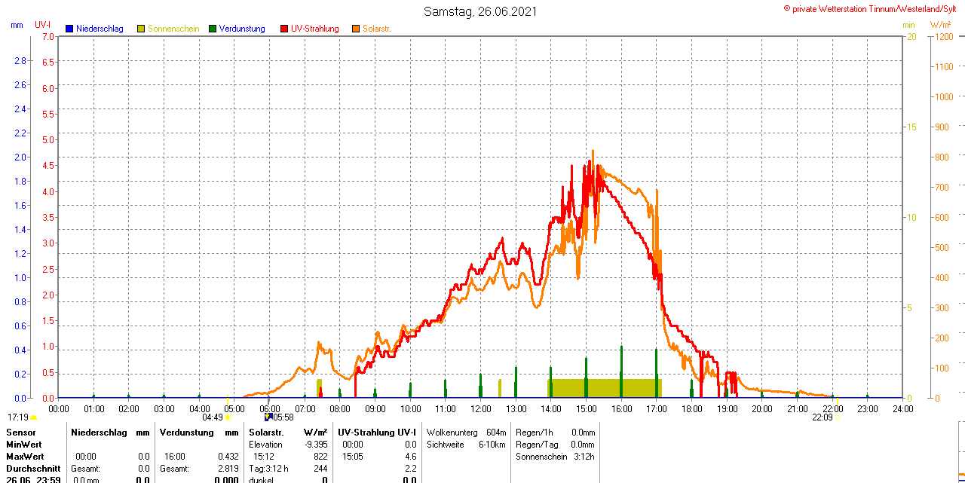Click the blue Niederschlag legend swatch
This screenshot has height=483, width=965.
click(x=69, y=29)
